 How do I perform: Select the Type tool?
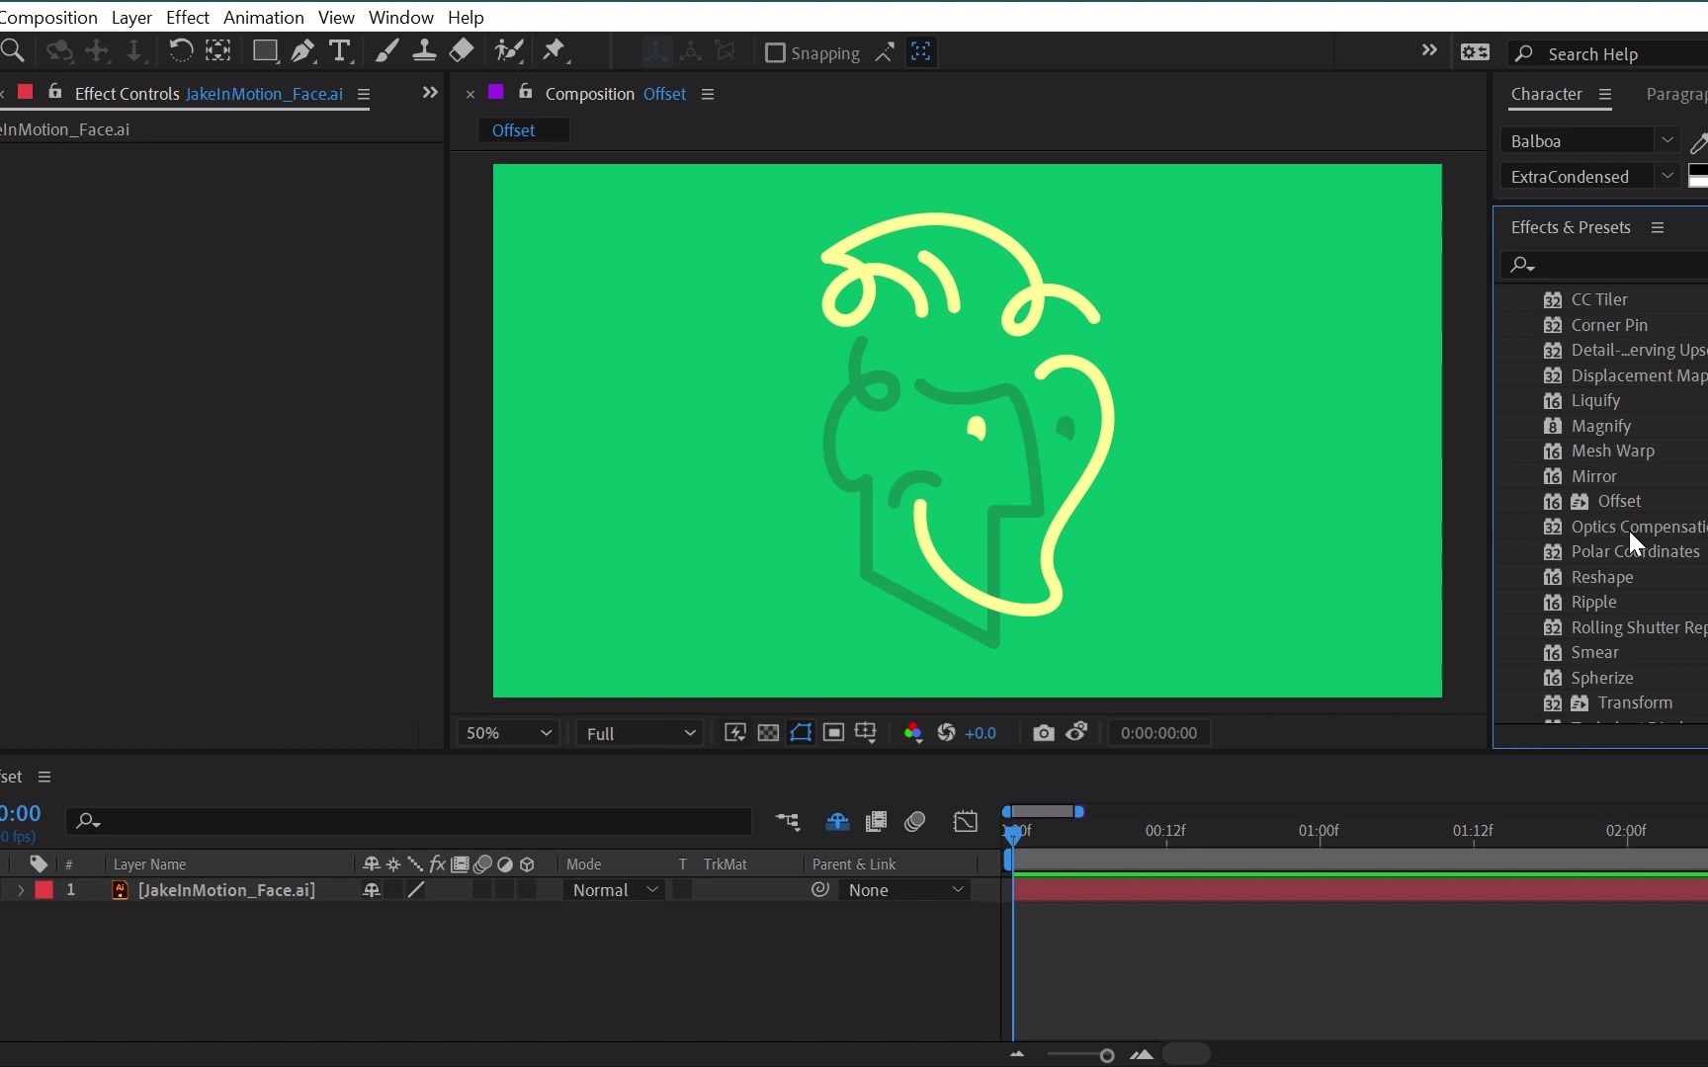[340, 50]
